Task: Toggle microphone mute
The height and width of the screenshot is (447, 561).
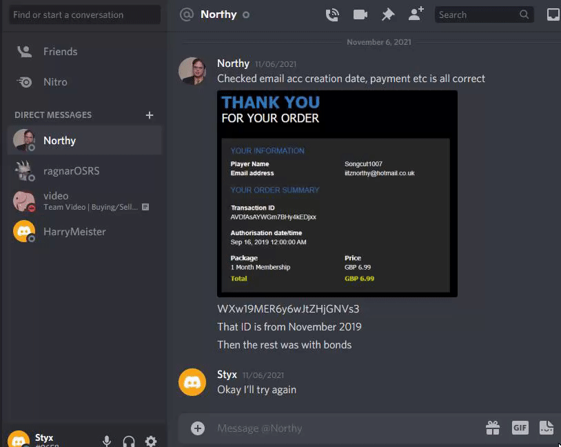Action: (107, 441)
